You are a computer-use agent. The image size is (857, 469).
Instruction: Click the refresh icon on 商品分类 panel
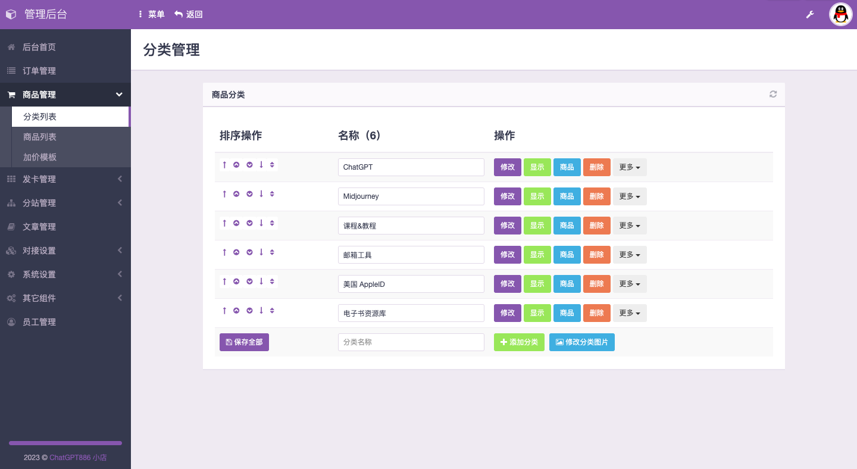(x=772, y=94)
